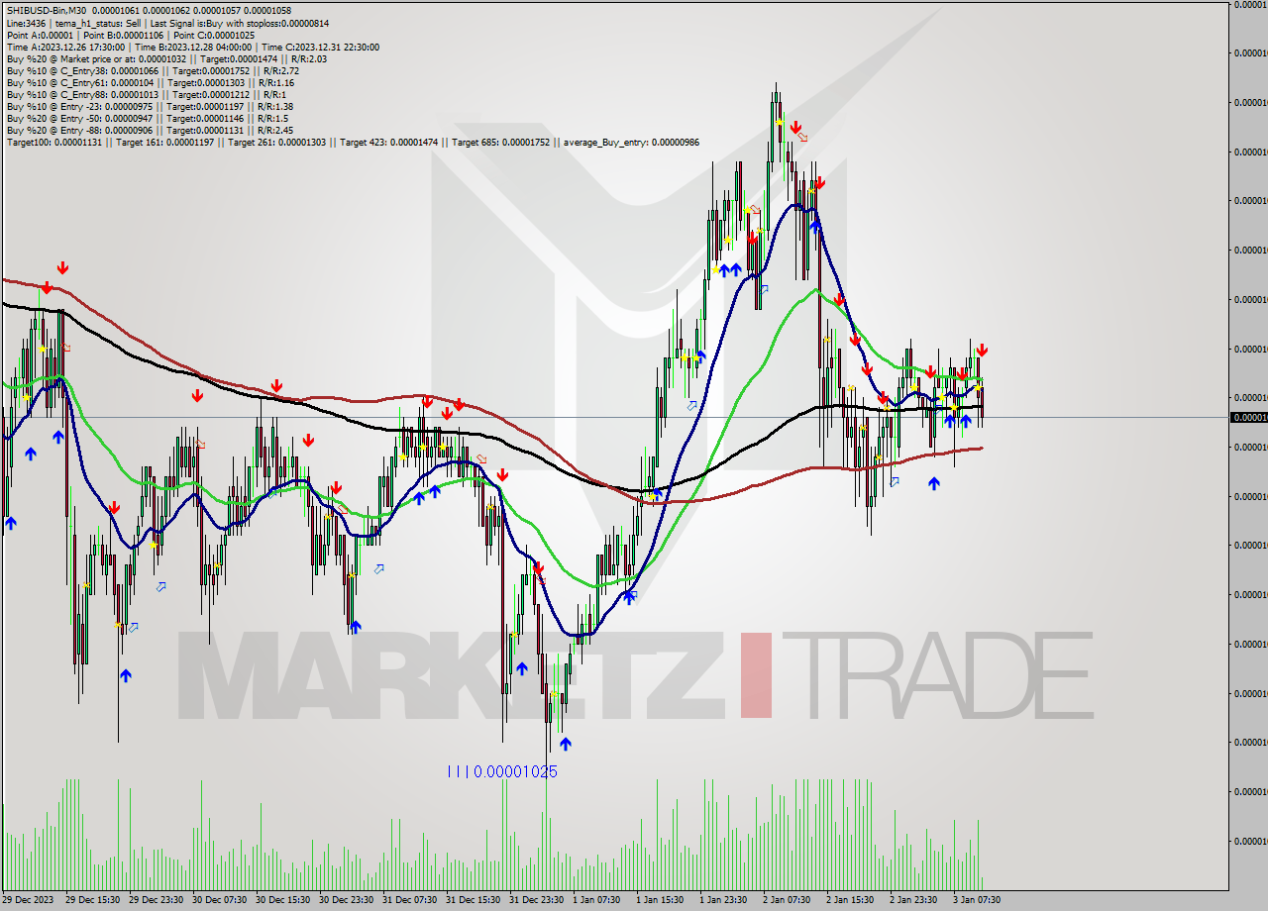Click the '30 Dec 15:30' time label

point(283,900)
